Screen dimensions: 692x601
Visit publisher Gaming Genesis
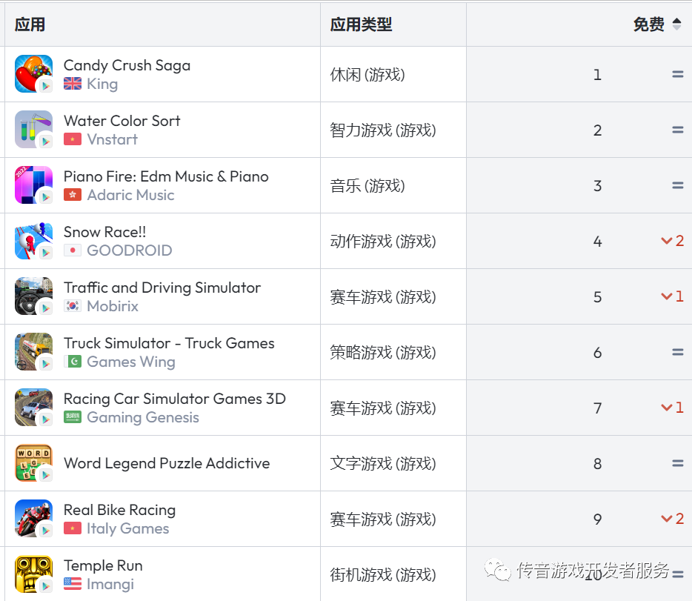(x=143, y=417)
